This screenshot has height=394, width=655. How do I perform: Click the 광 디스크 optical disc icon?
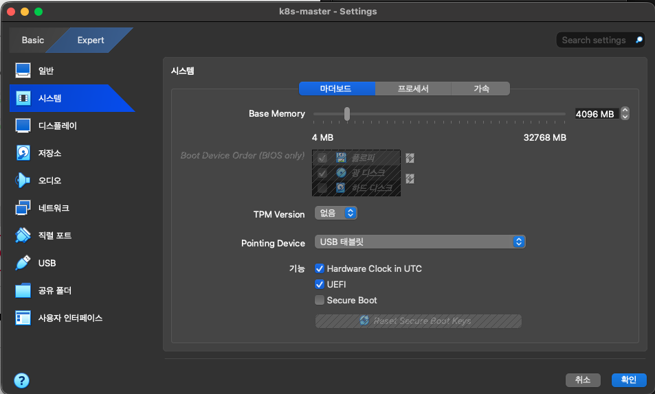341,173
